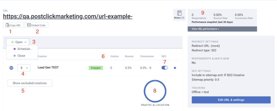Click the green Engaged status badge

pyautogui.click(x=96, y=68)
